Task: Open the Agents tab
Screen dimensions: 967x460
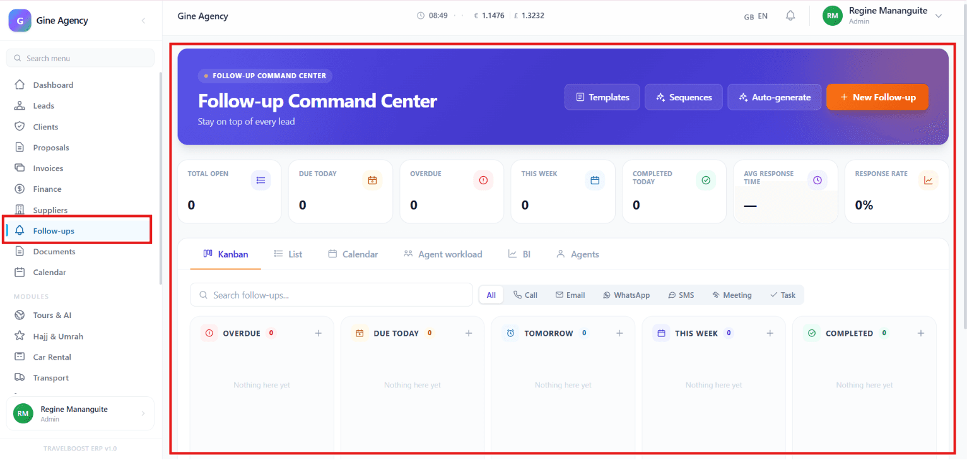Action: coord(577,254)
